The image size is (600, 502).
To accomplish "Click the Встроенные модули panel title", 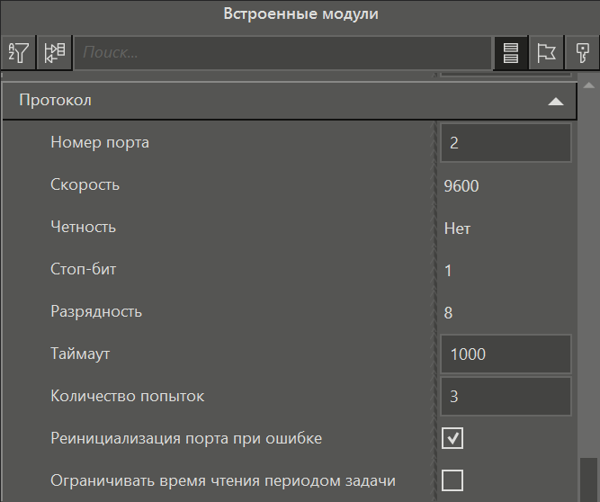I will (300, 13).
